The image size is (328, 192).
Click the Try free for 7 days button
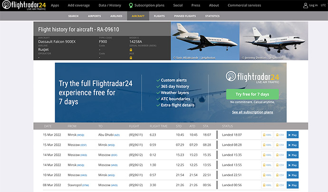(x=252, y=94)
